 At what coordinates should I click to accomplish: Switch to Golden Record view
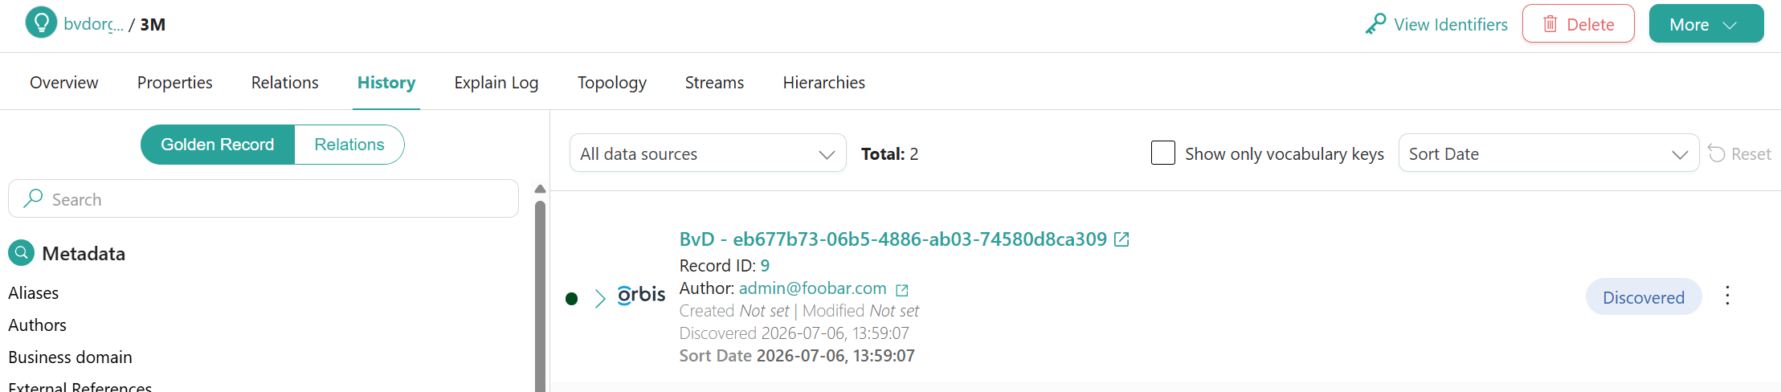(x=218, y=145)
